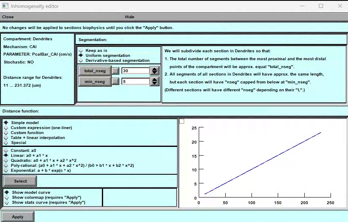
Task: Click the total_nseg spinner arrows
Action: tap(155, 71)
